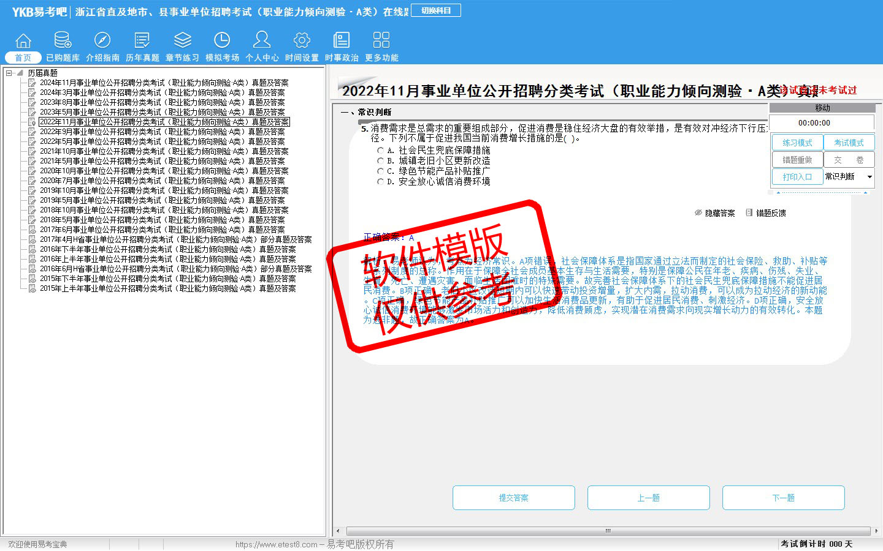Go to next question with 下一题
The height and width of the screenshot is (551, 883).
point(783,498)
